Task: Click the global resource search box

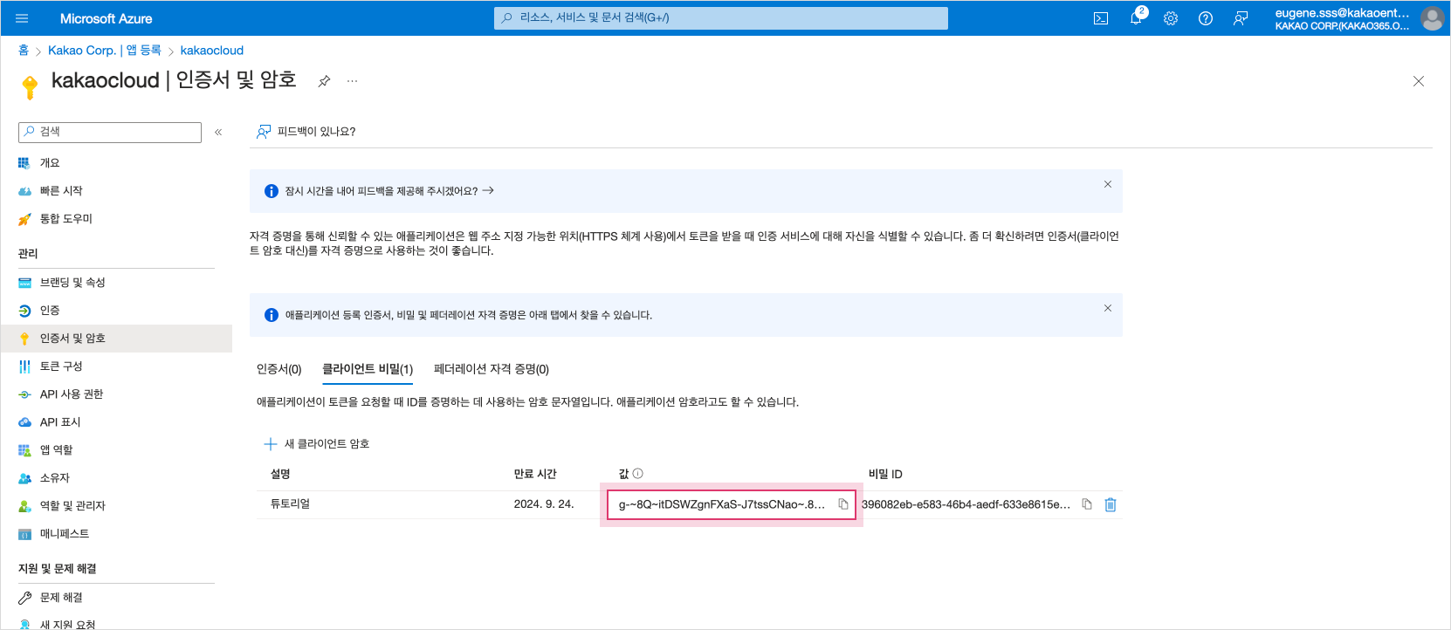Action: pos(721,18)
